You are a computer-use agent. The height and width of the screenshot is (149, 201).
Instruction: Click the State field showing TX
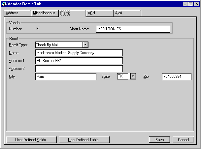[x=122, y=76]
